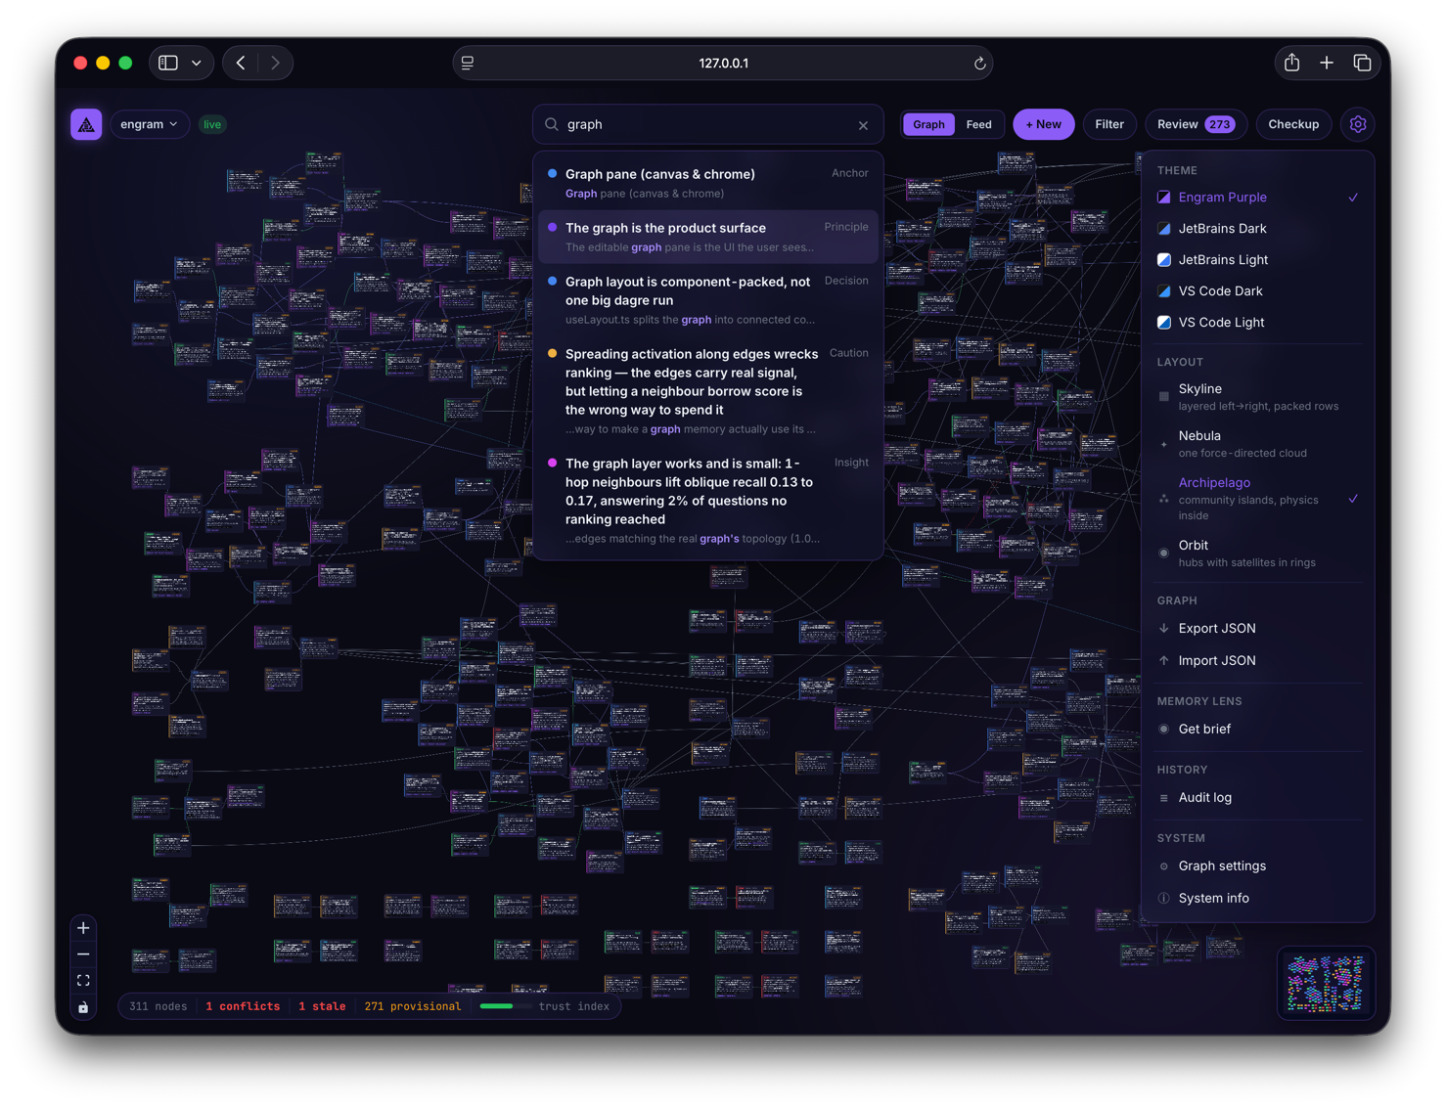Open result The graph is the product surface
Screen dimensions: 1446x1108
pyautogui.click(x=708, y=237)
